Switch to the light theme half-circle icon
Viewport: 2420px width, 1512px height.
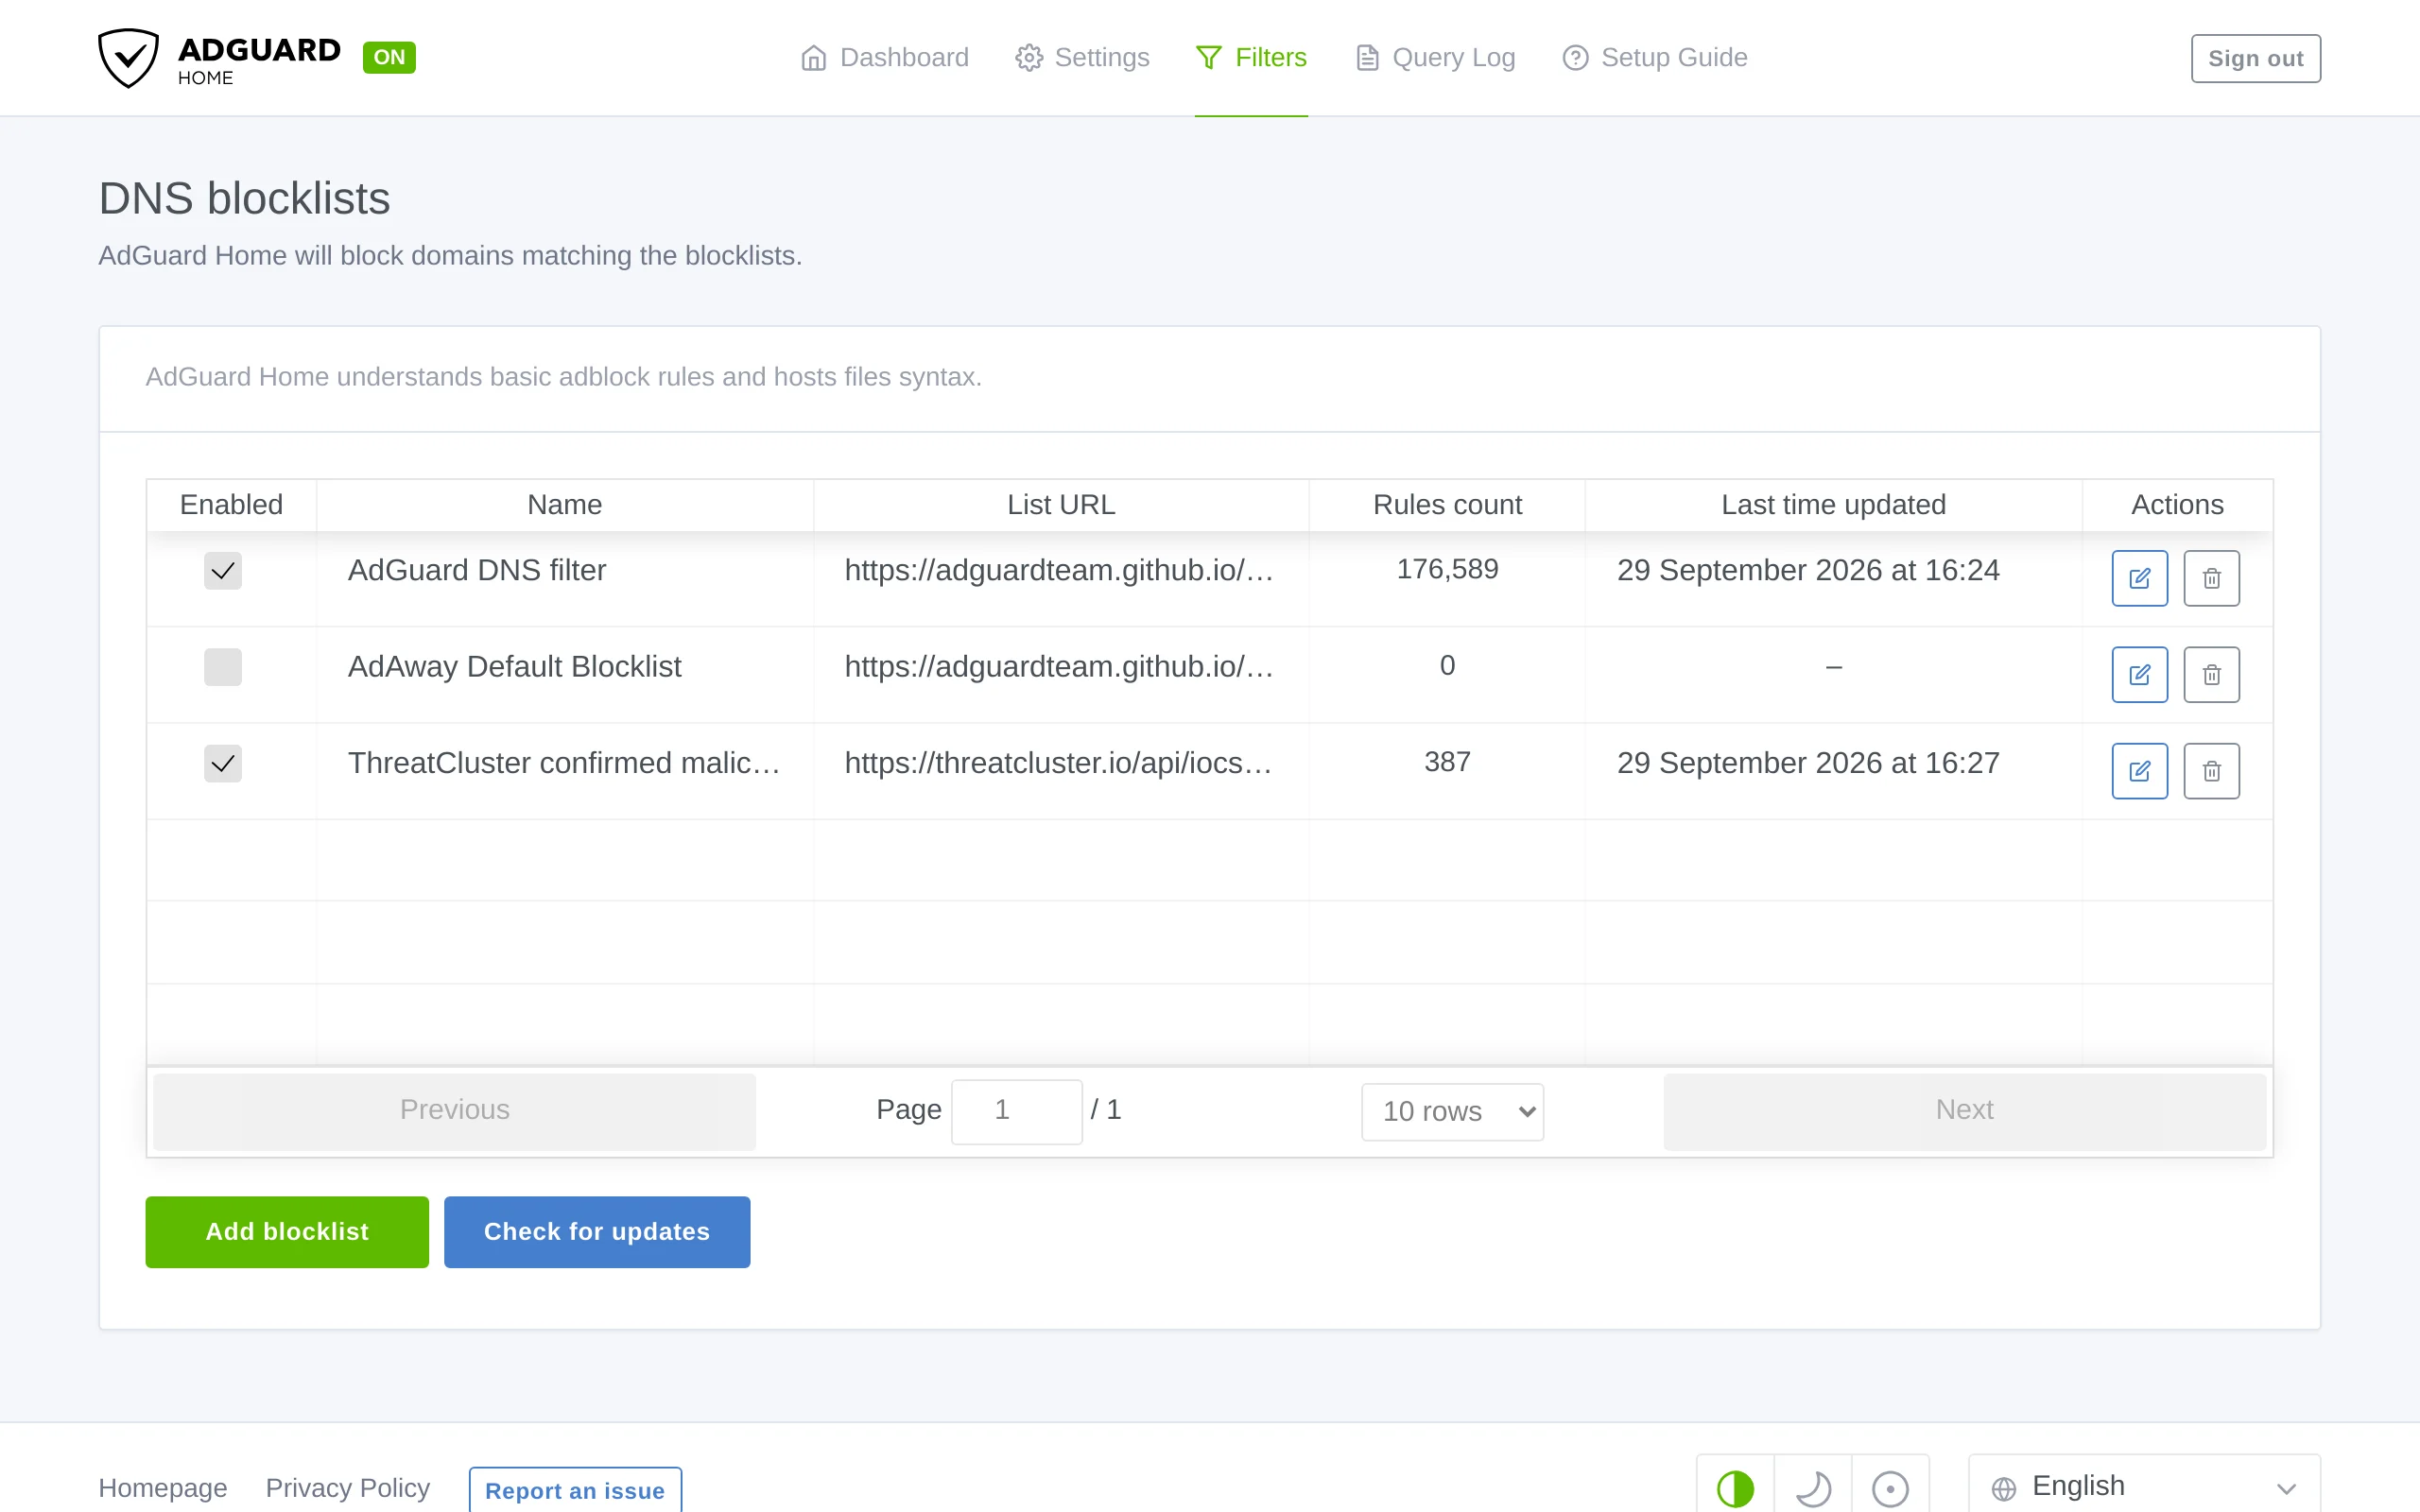pyautogui.click(x=1735, y=1488)
